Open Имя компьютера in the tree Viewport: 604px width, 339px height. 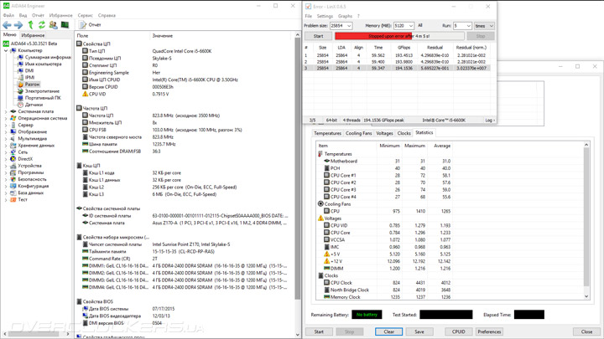click(43, 64)
